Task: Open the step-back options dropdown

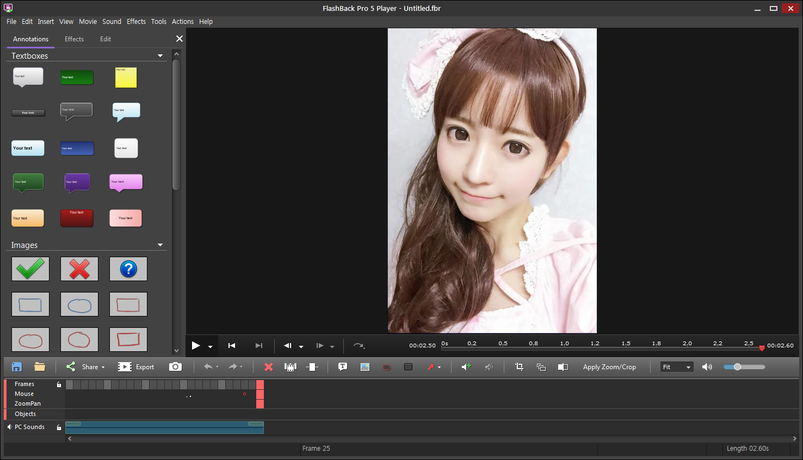Action: point(301,346)
